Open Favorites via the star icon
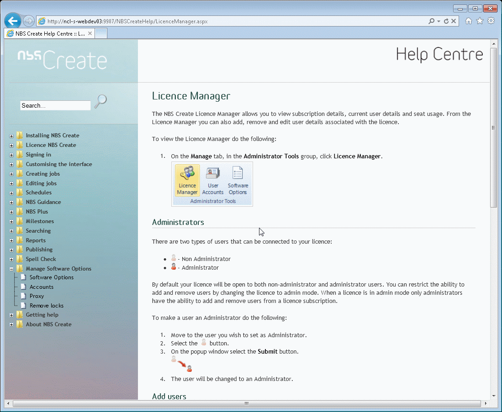 (480, 21)
